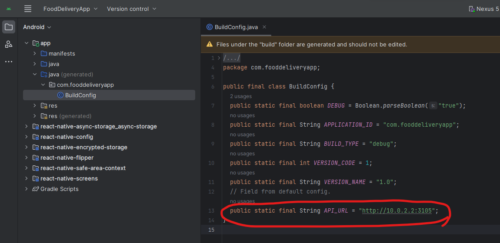This screenshot has width=500, height=243.
Task: Click the com.fooddeliveryapp package icon
Action: 52,85
